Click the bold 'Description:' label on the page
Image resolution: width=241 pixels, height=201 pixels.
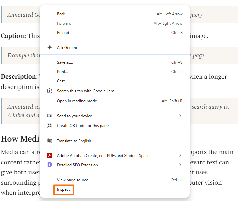point(19,77)
